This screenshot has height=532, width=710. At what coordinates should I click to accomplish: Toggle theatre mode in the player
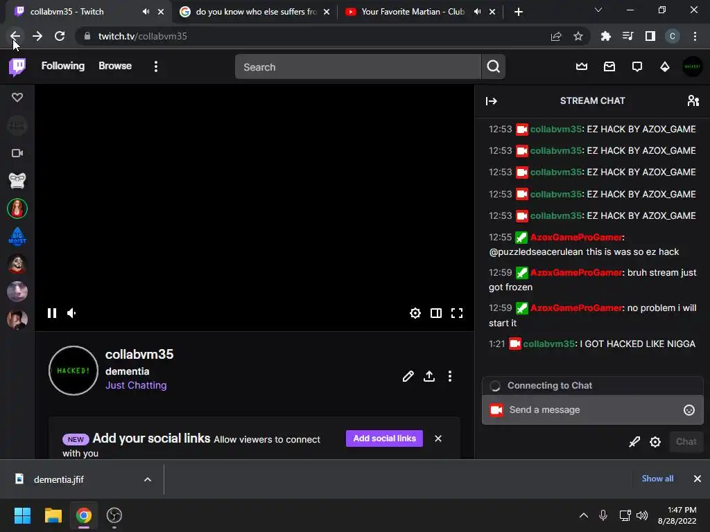click(x=436, y=313)
